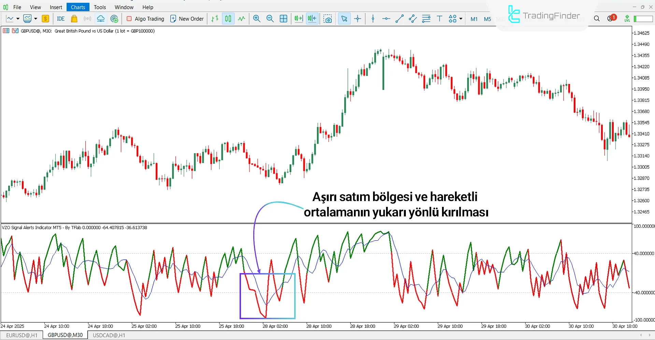Insert a text label with the Text tool
Image resolution: width=655 pixels, height=340 pixels.
point(439,19)
